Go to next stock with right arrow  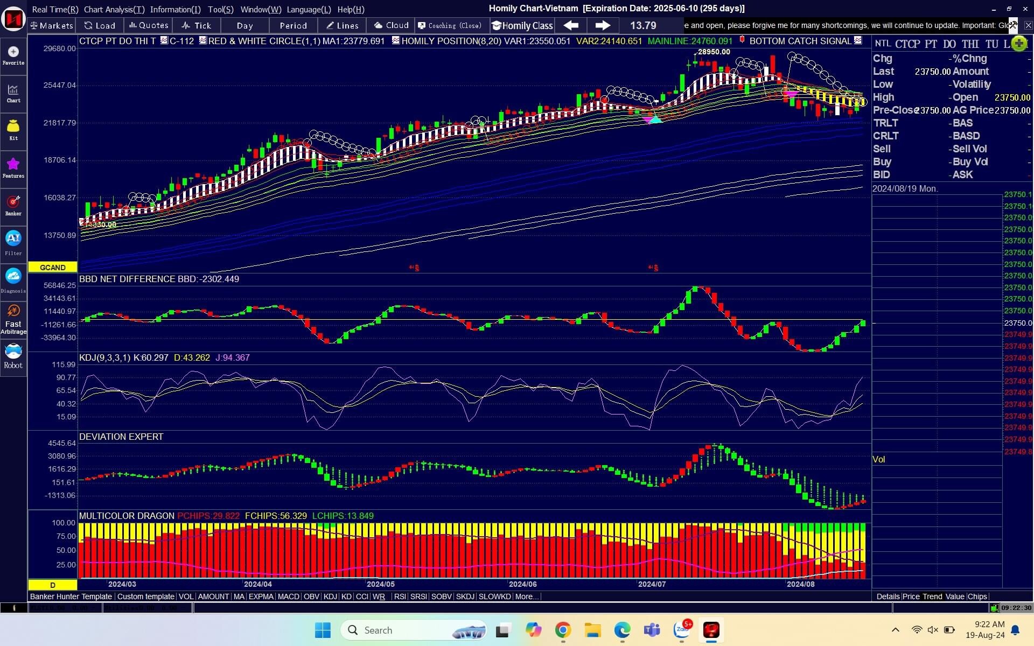[x=603, y=25]
